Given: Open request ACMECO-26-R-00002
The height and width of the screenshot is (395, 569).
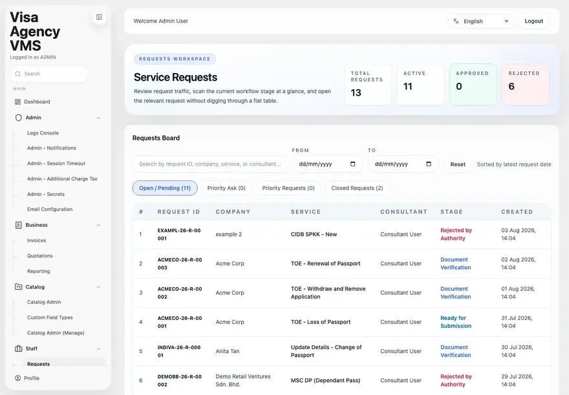Looking at the screenshot, I should coord(180,293).
